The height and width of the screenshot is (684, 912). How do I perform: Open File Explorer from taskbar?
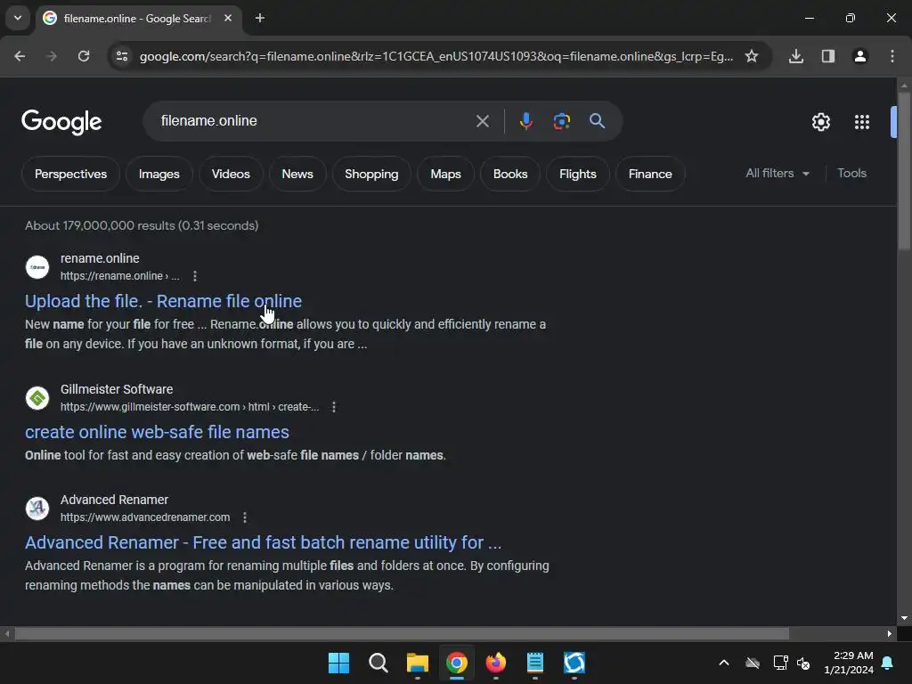pos(417,663)
